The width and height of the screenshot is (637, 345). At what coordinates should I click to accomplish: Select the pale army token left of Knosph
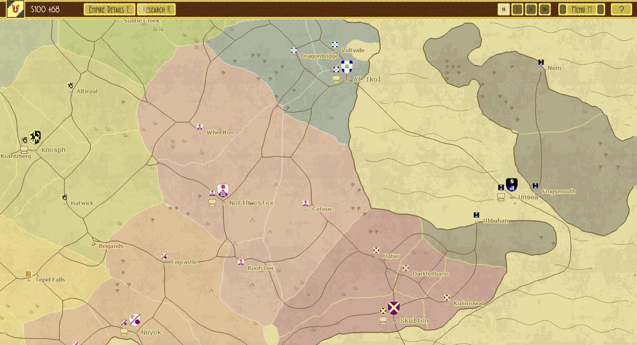(24, 150)
